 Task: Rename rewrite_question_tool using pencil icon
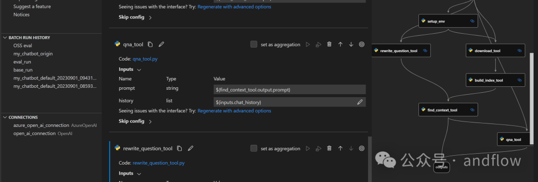(x=190, y=148)
